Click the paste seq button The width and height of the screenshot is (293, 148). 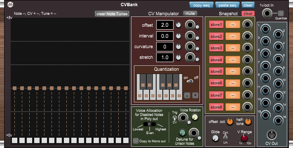tap(227, 5)
